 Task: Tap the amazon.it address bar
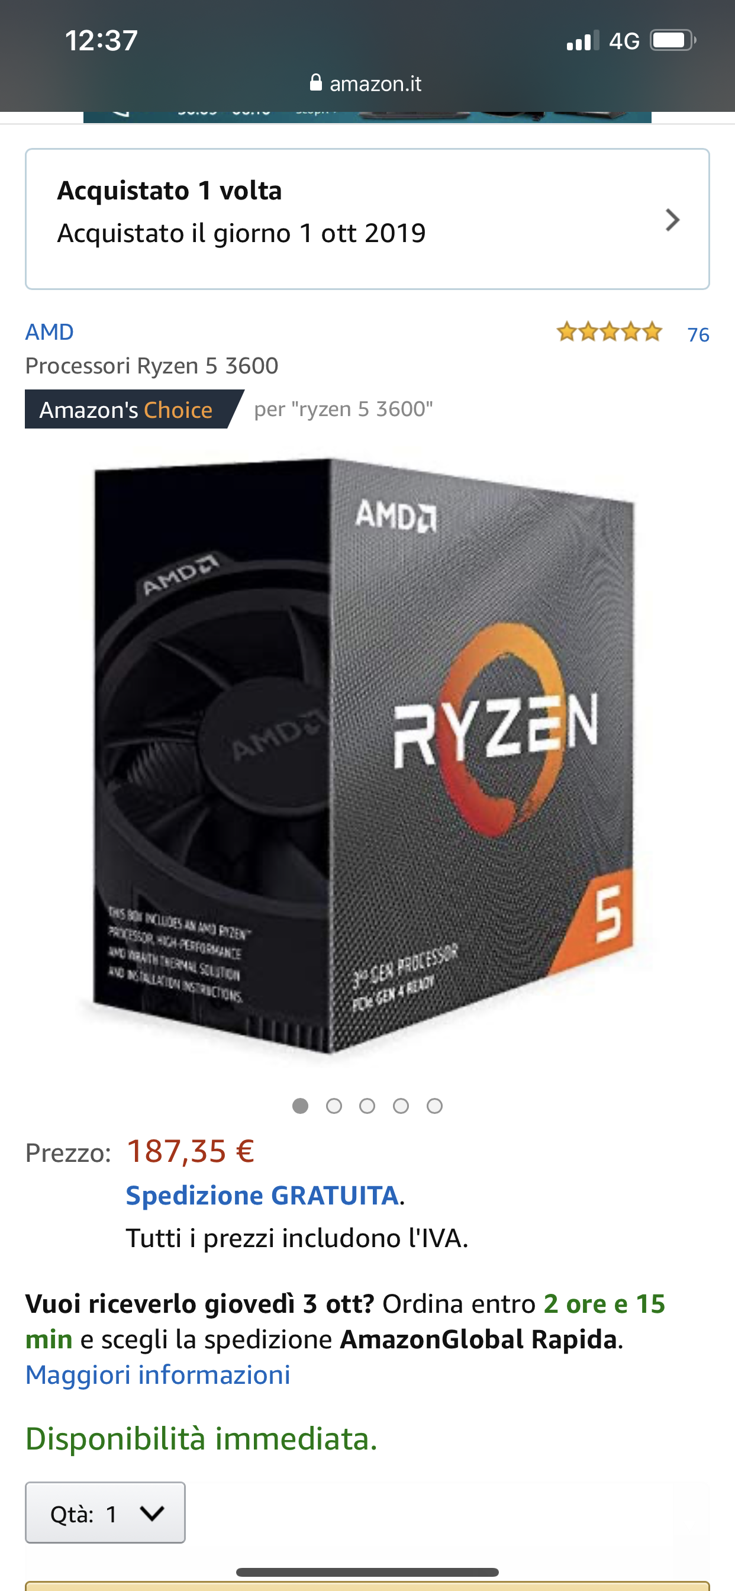tap(367, 83)
